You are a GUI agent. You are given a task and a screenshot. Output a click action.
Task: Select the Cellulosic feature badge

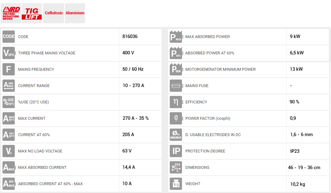click(x=54, y=13)
